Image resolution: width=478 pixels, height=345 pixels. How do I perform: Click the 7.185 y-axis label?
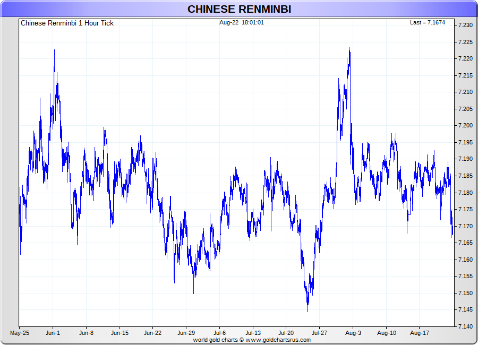(x=465, y=176)
